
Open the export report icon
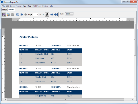pos(8,14)
